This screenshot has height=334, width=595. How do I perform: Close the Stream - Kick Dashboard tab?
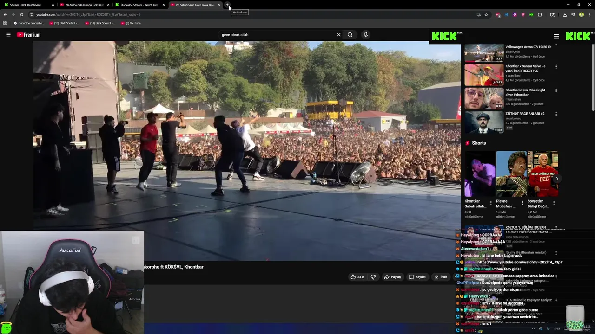53,5
